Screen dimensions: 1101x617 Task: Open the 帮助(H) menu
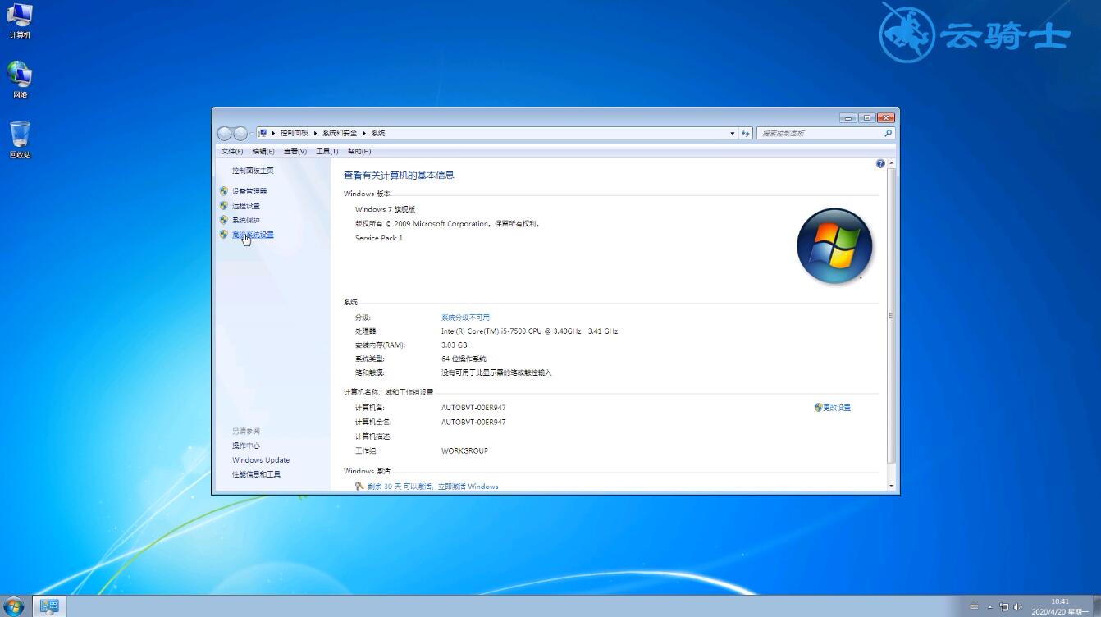359,151
